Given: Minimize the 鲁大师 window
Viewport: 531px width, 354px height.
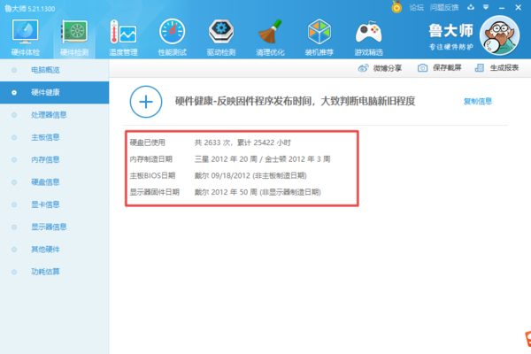Looking at the screenshot, I should (502, 7).
